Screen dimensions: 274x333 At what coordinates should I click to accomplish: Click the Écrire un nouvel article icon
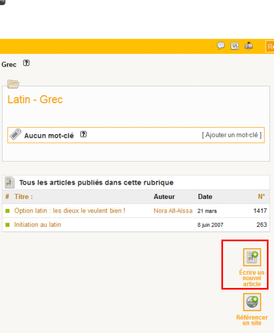(252, 257)
